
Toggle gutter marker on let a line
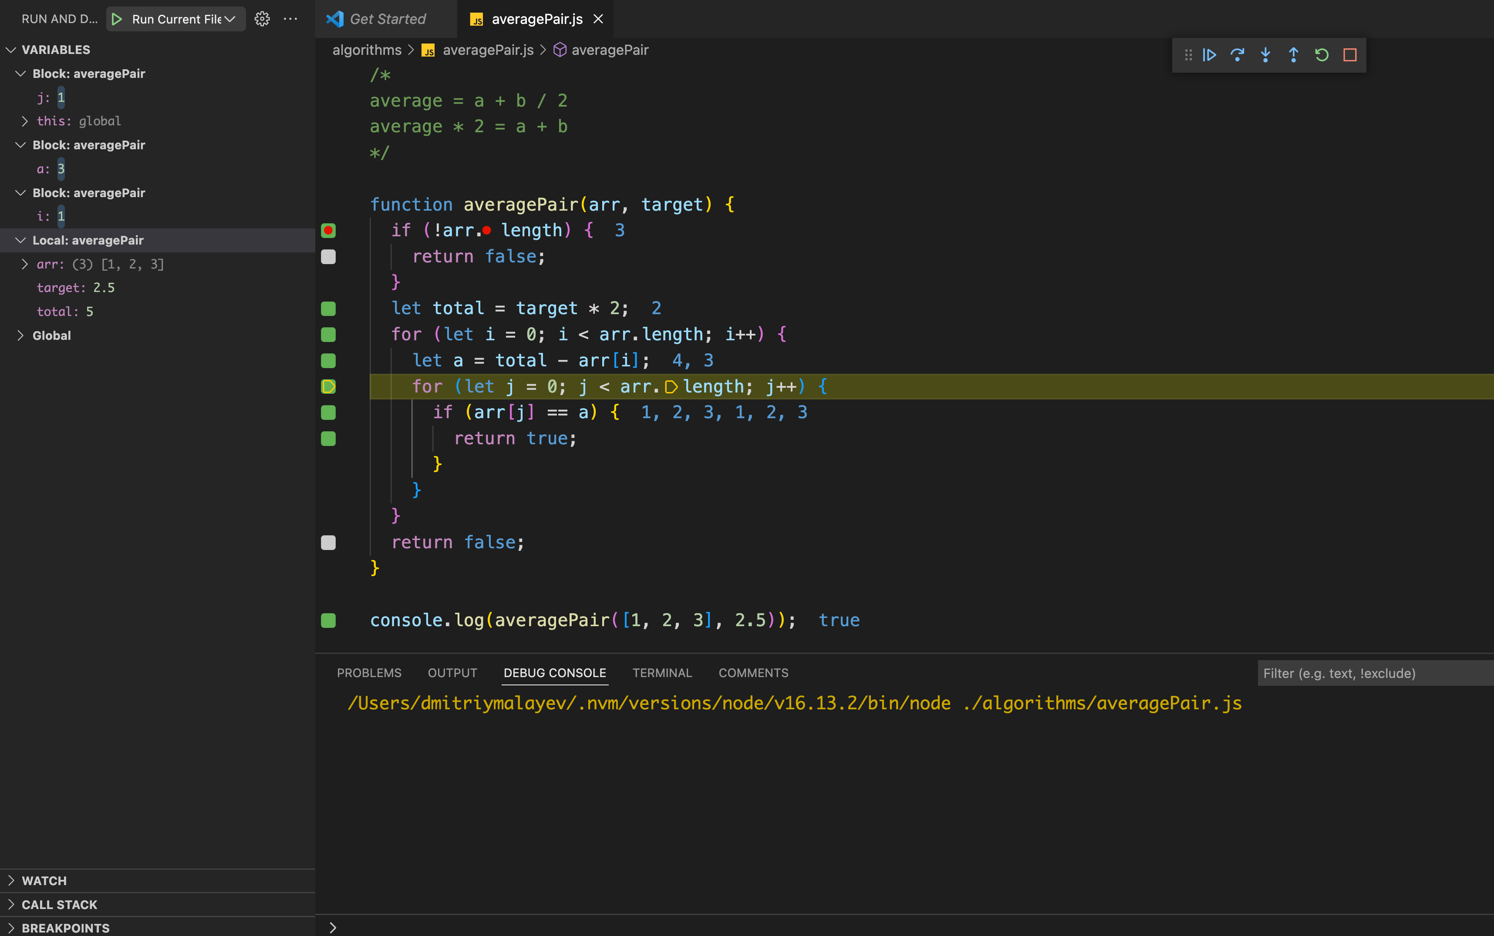click(328, 361)
